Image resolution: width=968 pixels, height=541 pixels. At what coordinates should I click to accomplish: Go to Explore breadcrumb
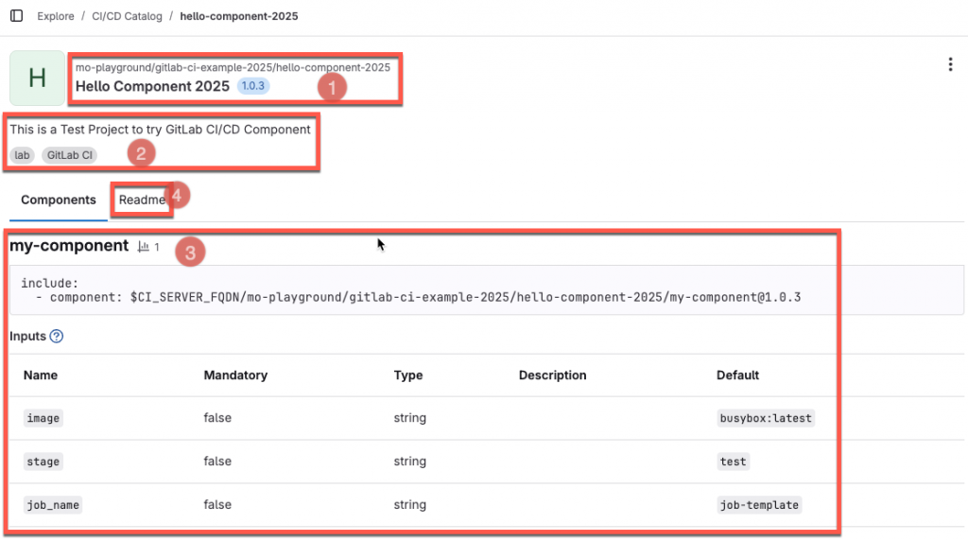coord(56,16)
